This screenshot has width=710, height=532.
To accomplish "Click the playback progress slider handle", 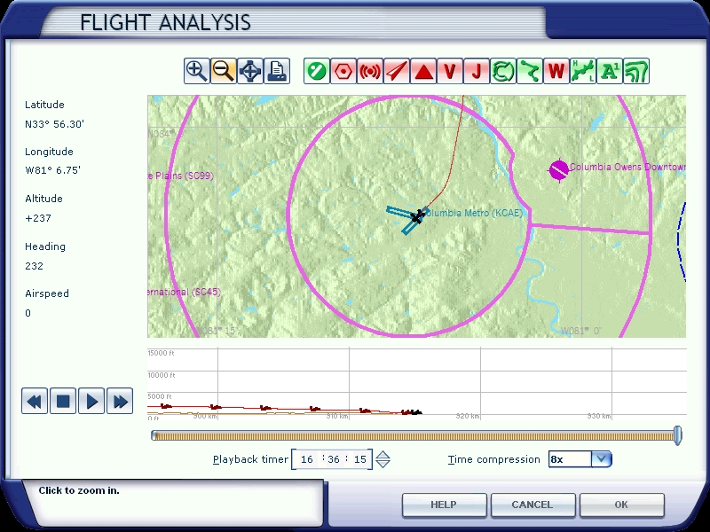I will (677, 435).
